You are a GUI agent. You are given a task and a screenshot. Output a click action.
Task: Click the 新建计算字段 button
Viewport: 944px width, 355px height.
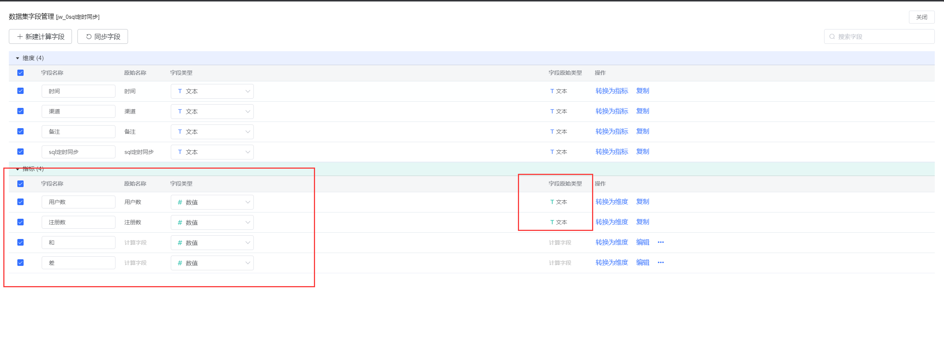coord(41,36)
